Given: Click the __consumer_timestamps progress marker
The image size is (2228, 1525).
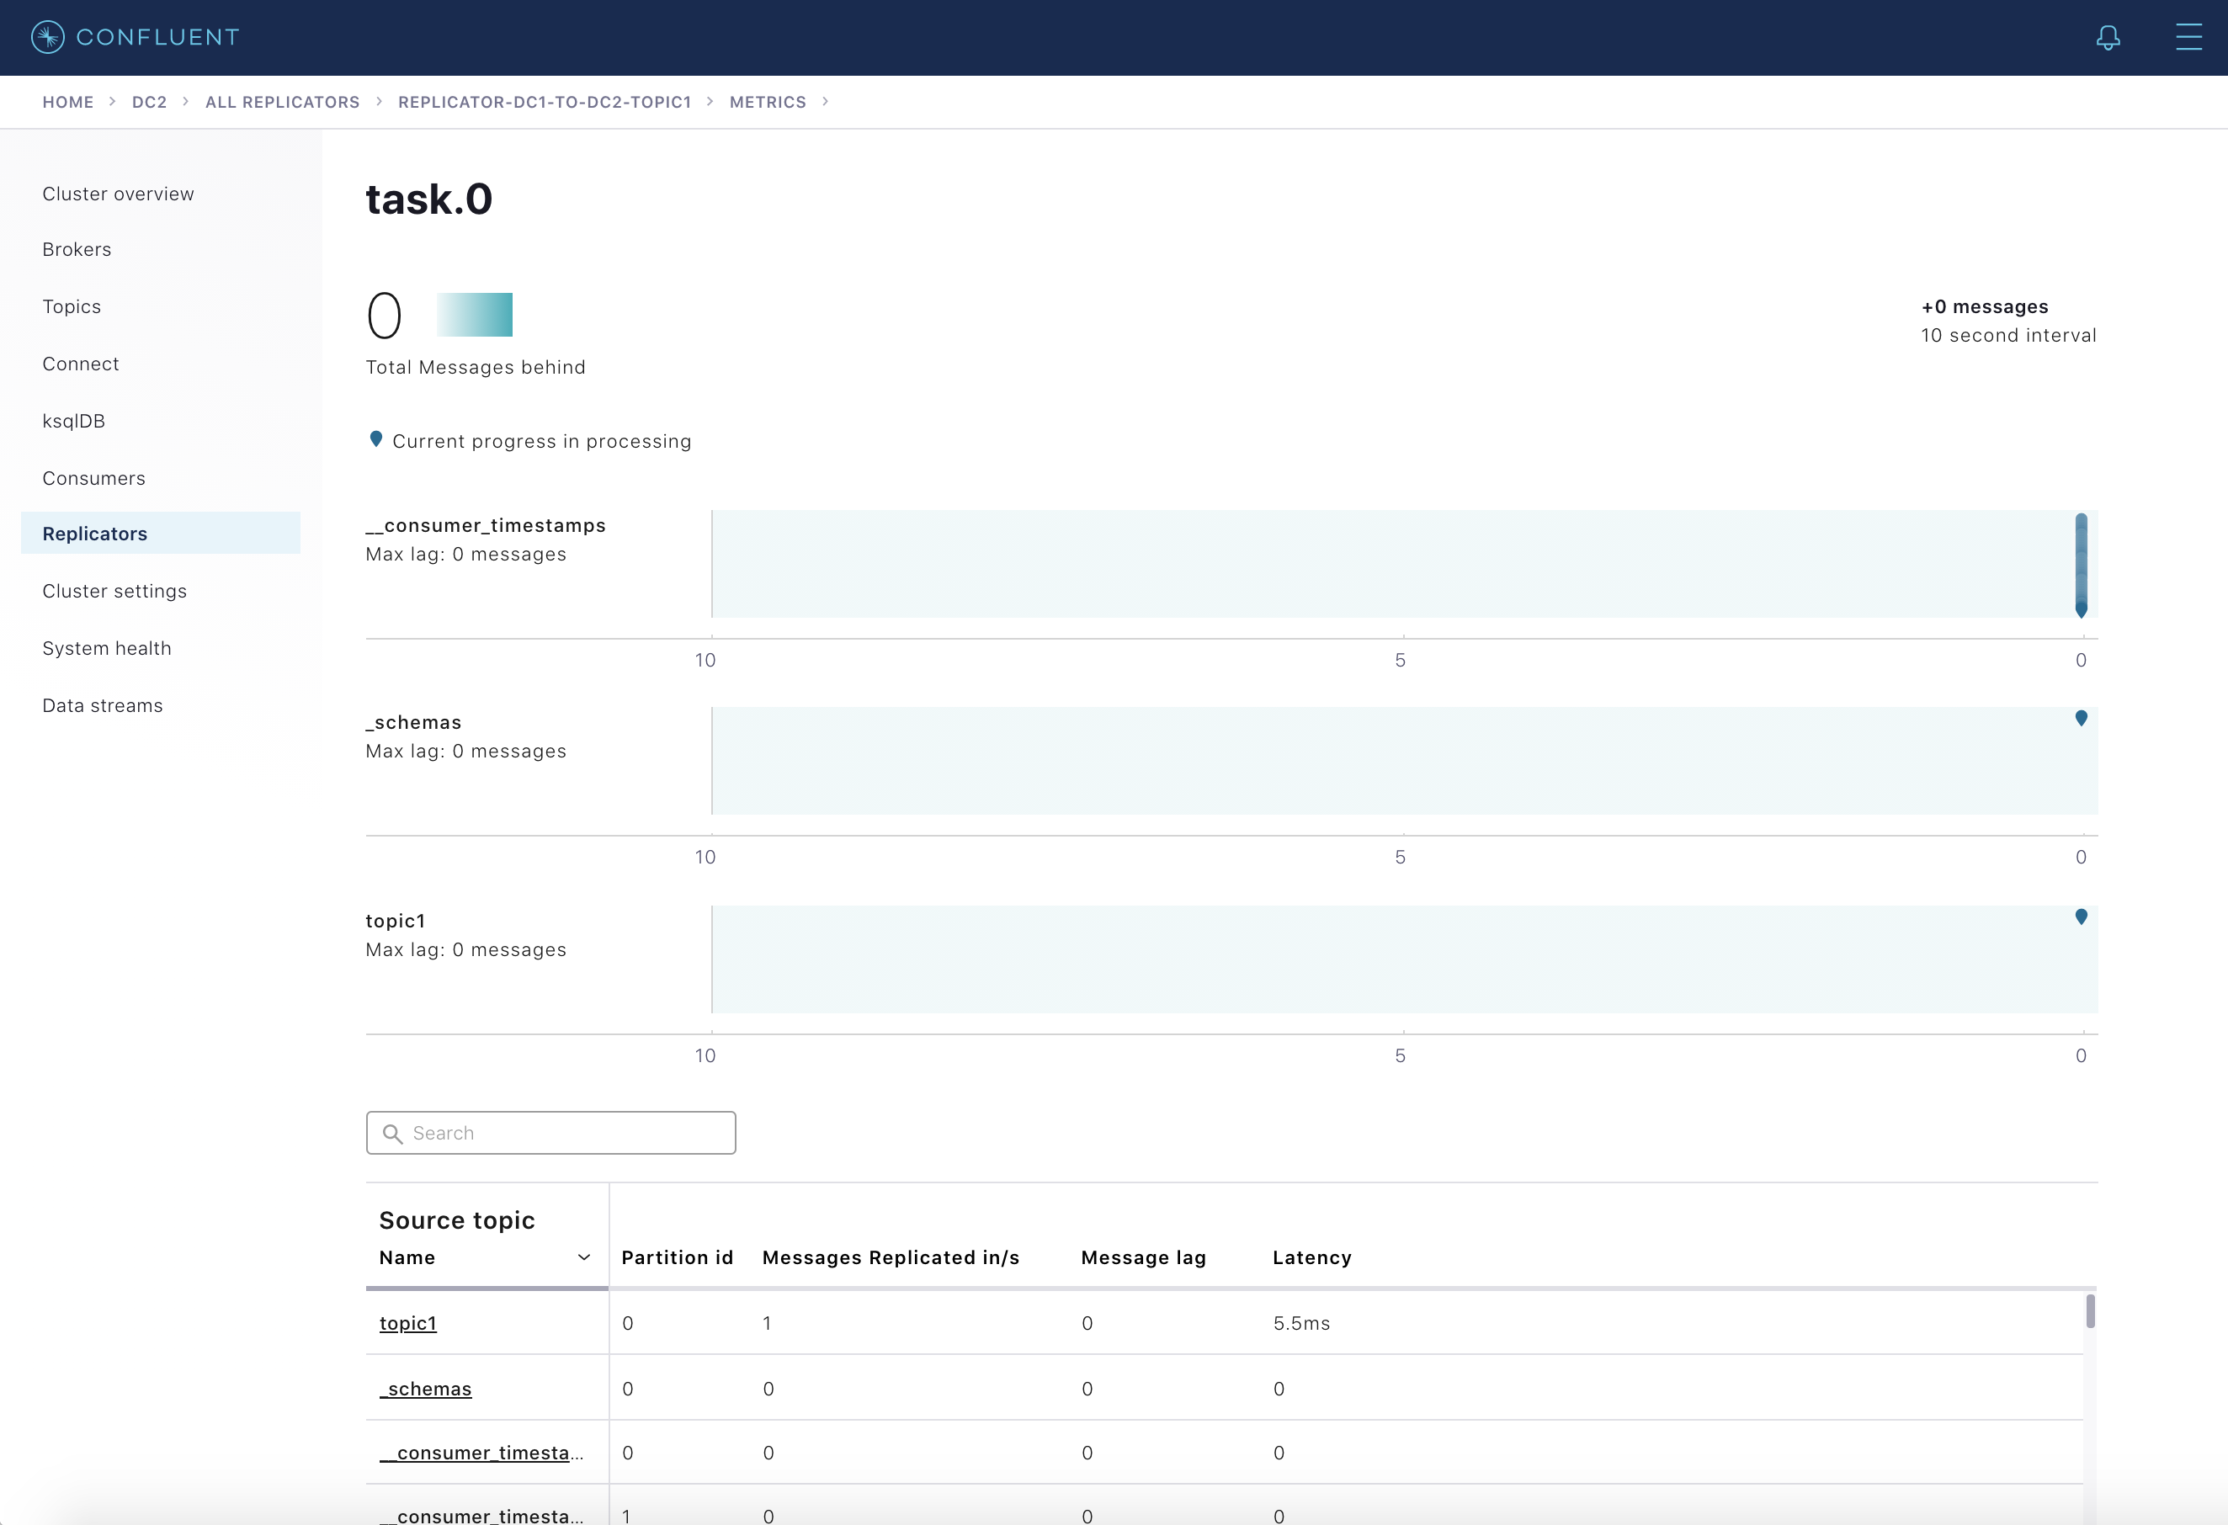Looking at the screenshot, I should tap(2081, 608).
